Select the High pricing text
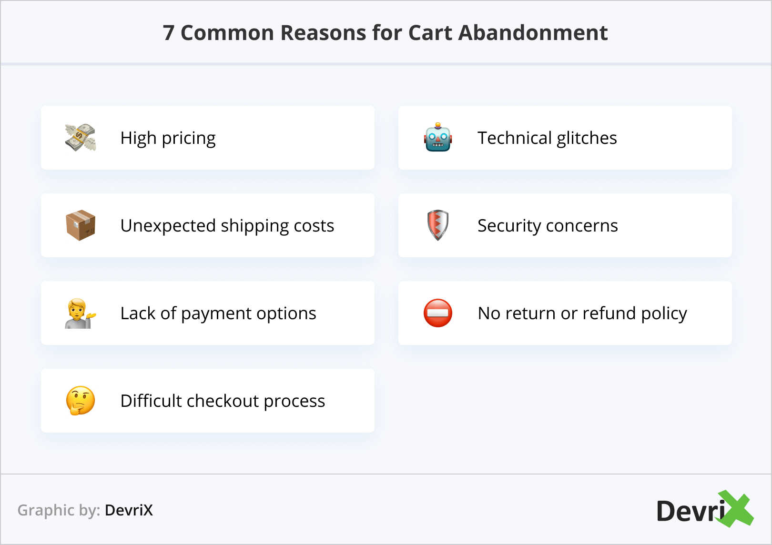772x545 pixels. pyautogui.click(x=168, y=138)
